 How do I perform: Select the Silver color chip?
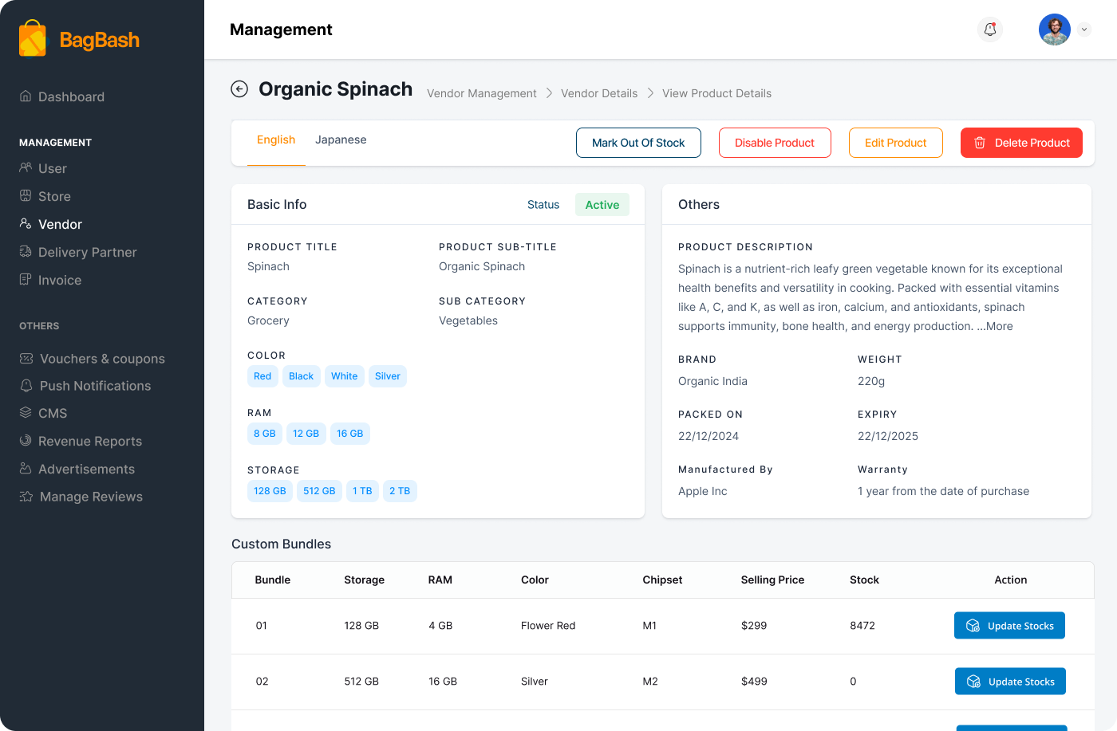click(x=388, y=376)
